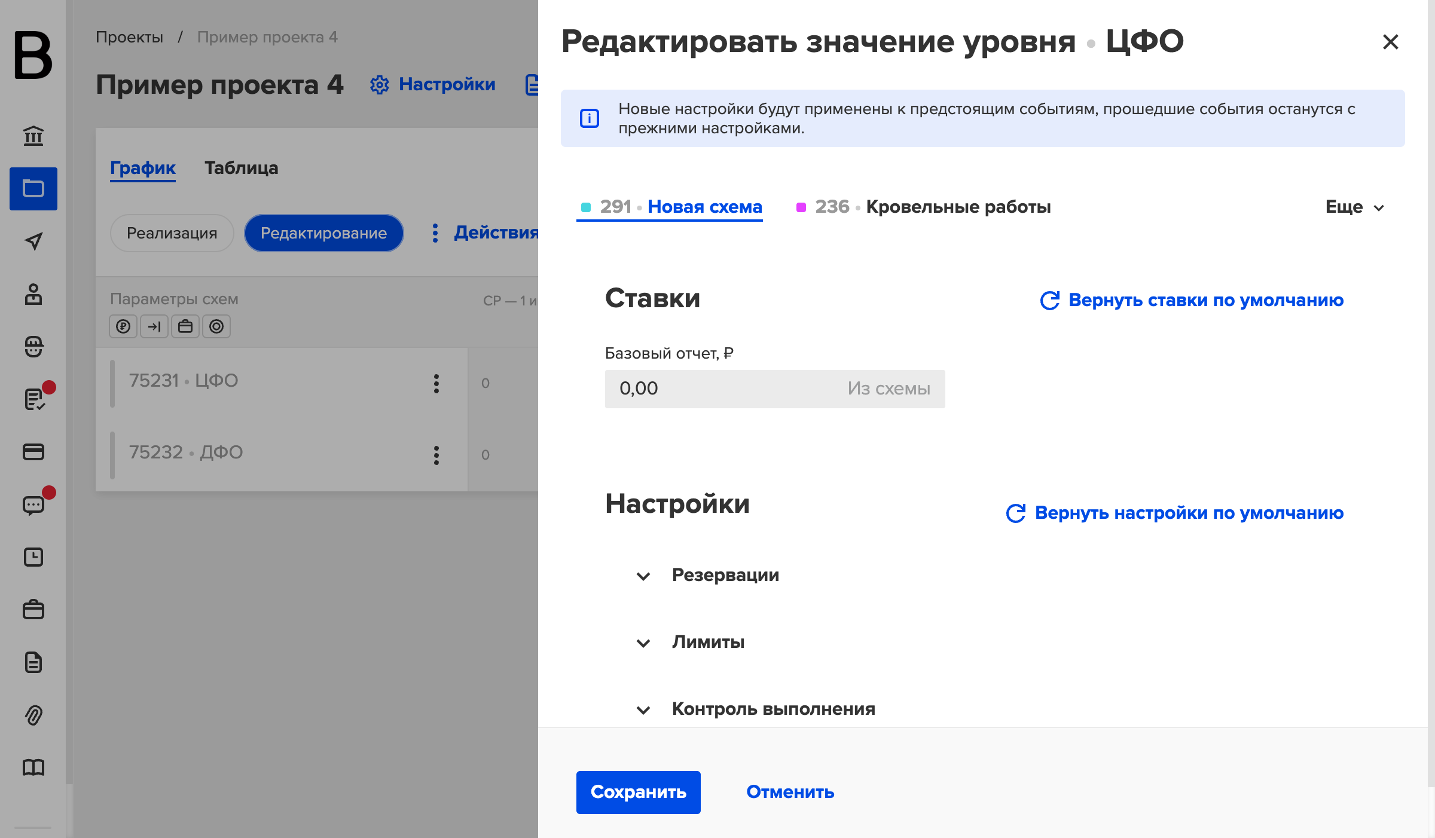Image resolution: width=1435 pixels, height=838 pixels.
Task: Toggle the arrow-to-bar scheme parameter icon
Action: coord(154,326)
